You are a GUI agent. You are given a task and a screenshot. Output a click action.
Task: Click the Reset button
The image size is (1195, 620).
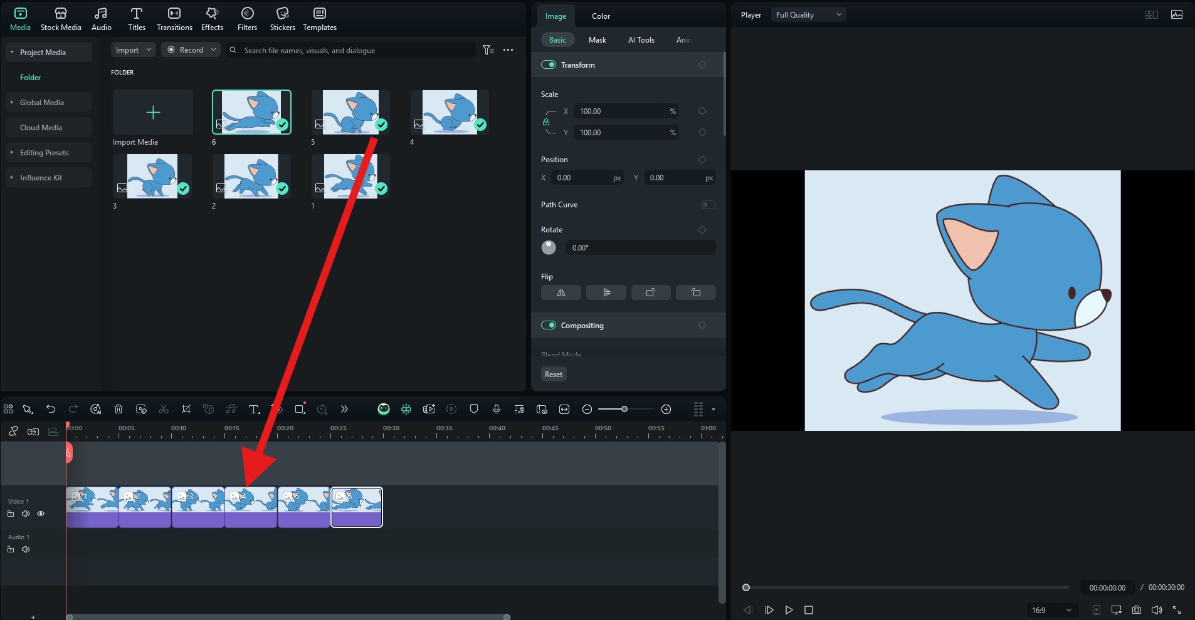[554, 374]
